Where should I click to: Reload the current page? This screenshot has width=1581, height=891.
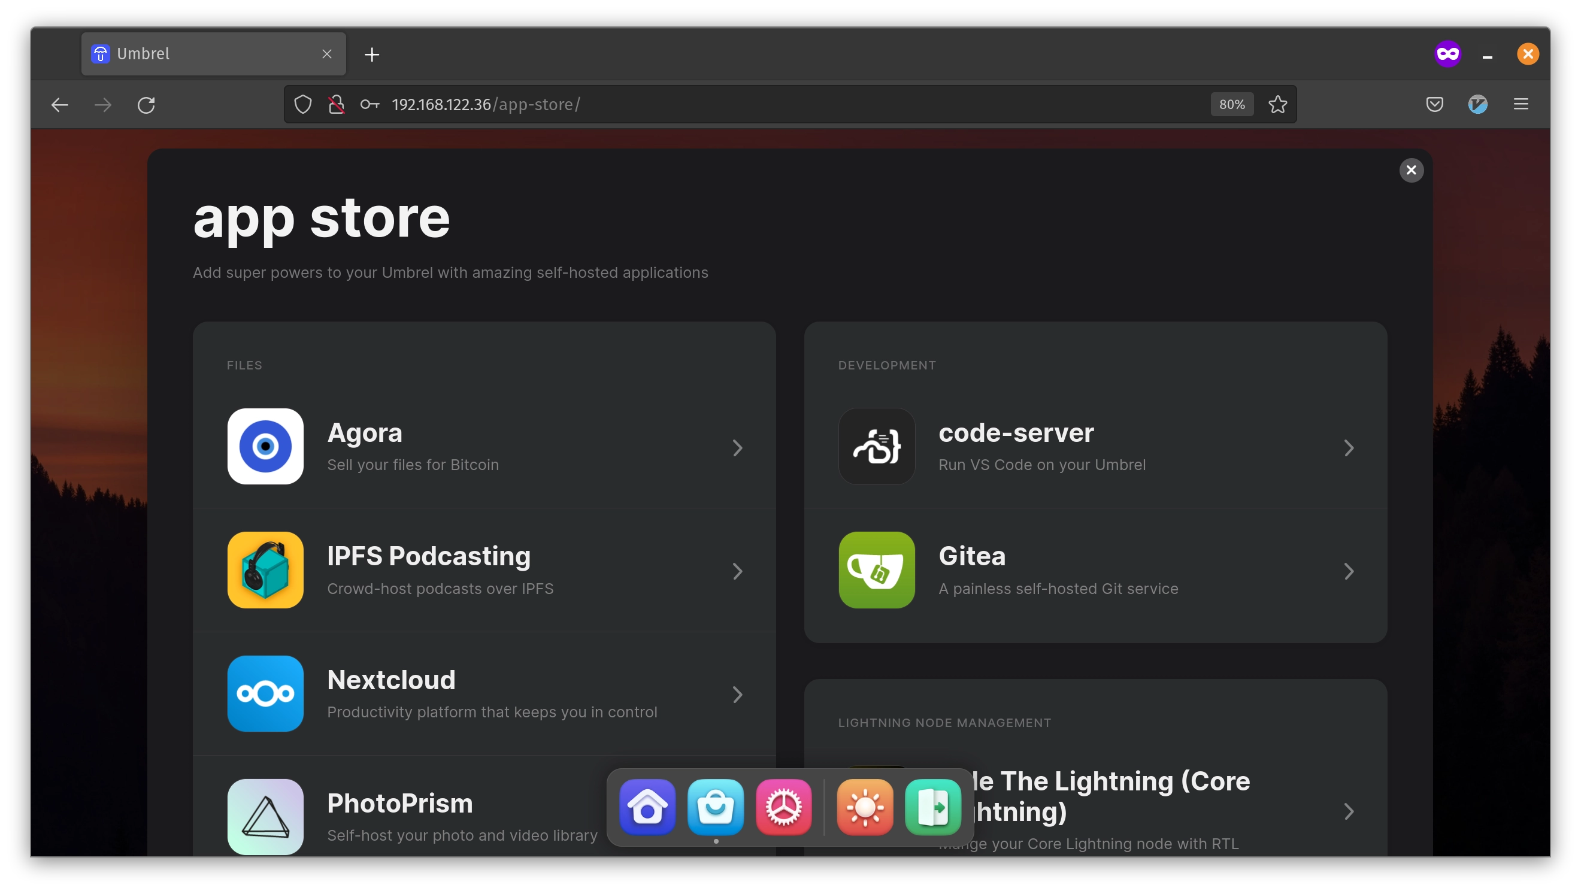tap(146, 105)
